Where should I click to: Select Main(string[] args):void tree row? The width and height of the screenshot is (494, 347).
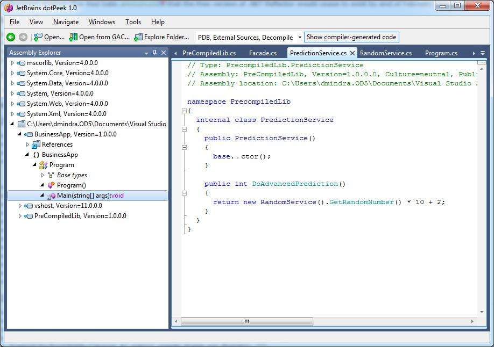(x=88, y=196)
